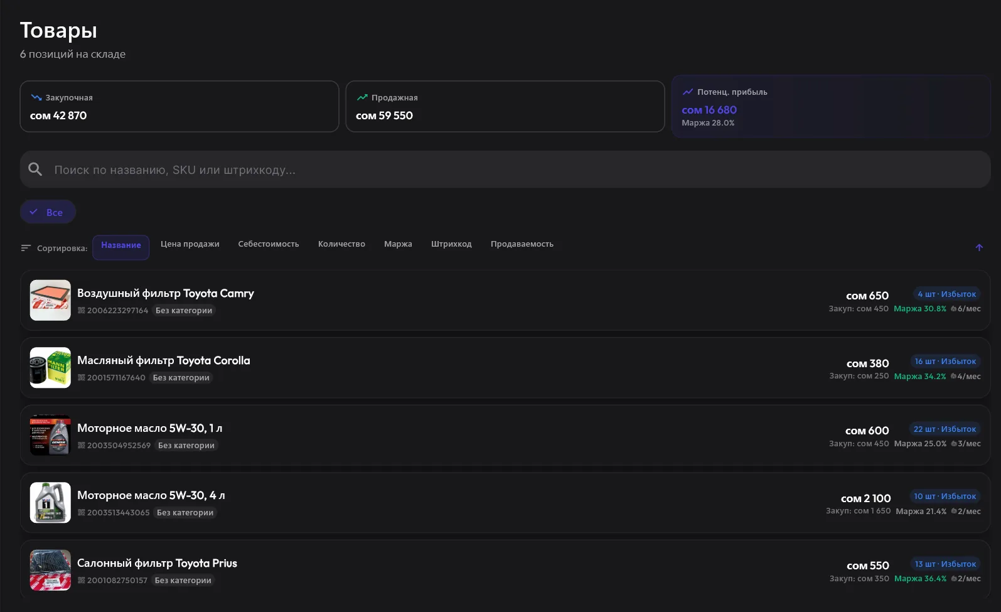Toggle ascending sort direction arrow

point(979,248)
